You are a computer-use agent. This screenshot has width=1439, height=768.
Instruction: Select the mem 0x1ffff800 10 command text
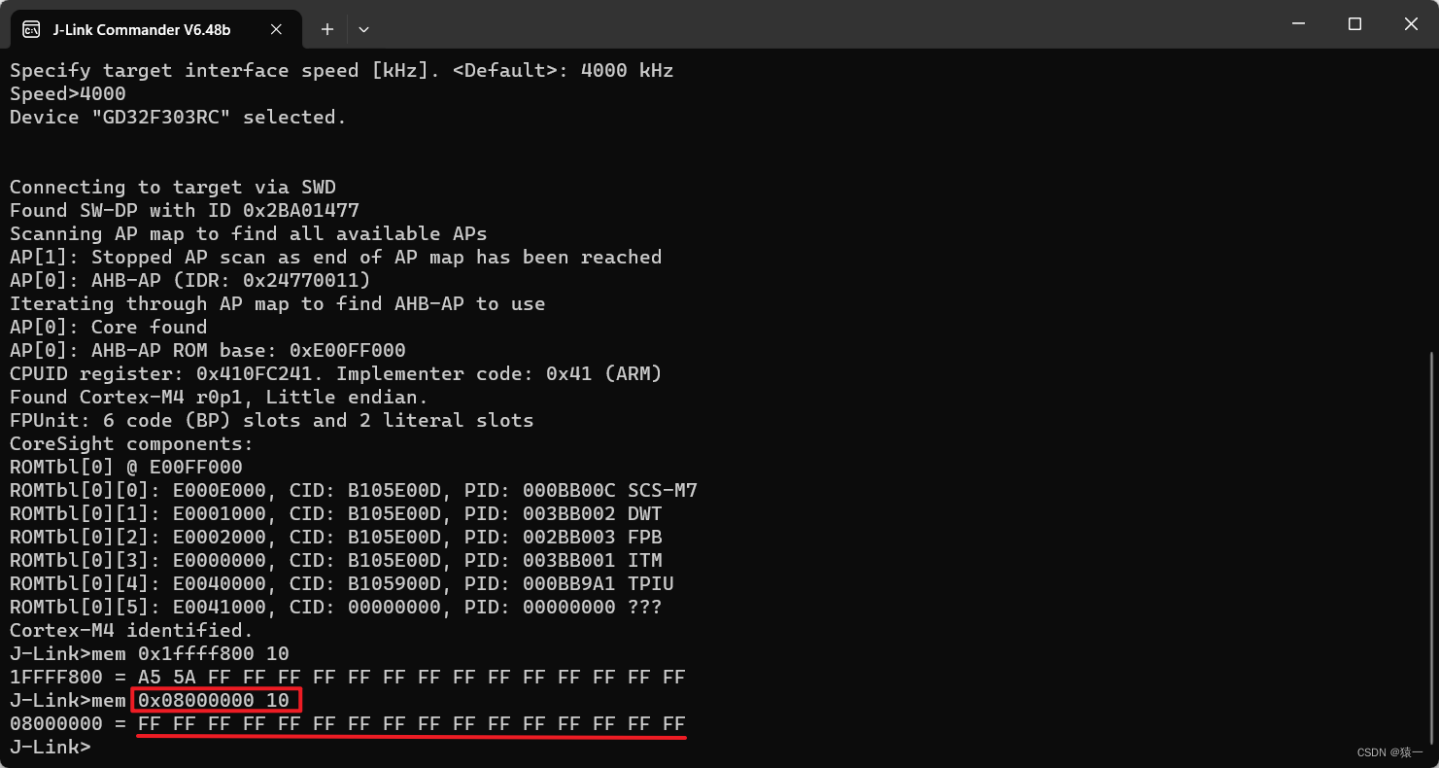tap(207, 653)
